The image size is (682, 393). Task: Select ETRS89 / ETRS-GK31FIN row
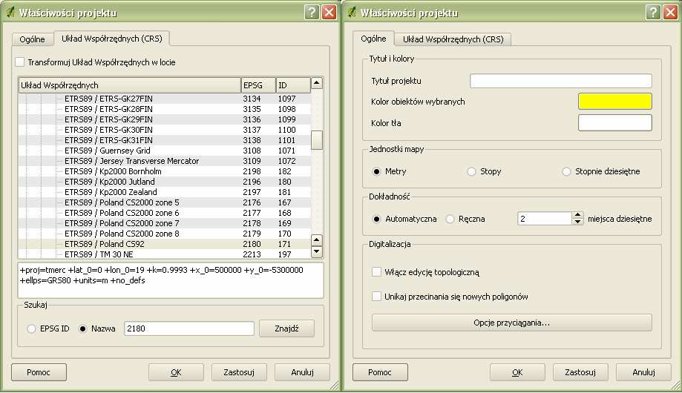(x=165, y=140)
